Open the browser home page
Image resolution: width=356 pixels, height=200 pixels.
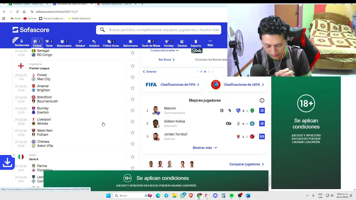tap(24, 12)
